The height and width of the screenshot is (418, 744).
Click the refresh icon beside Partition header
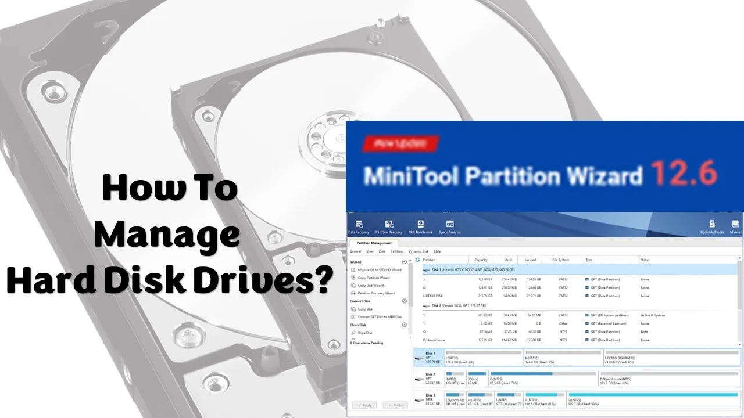click(417, 260)
